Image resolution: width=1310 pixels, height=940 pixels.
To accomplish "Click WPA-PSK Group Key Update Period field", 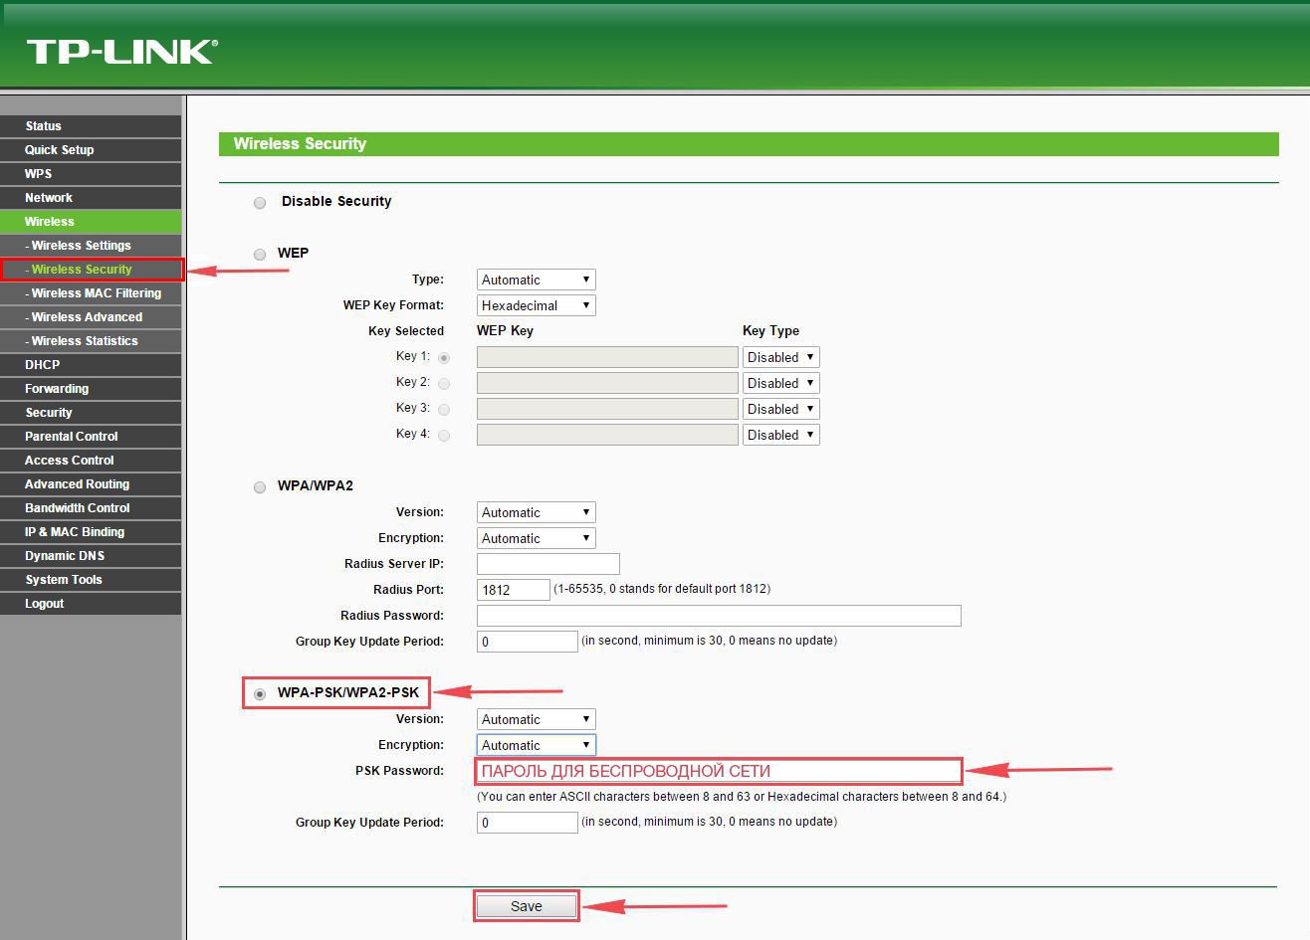I will click(528, 823).
